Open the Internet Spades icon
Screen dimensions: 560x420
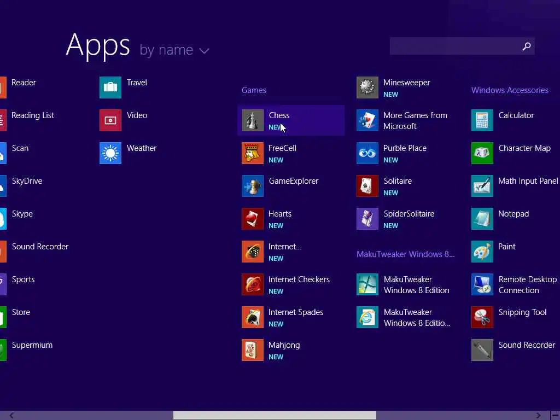pos(253,318)
